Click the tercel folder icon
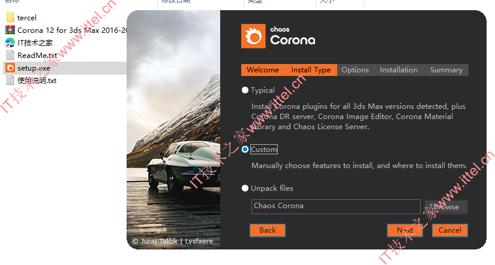495x265 pixels. click(10, 17)
